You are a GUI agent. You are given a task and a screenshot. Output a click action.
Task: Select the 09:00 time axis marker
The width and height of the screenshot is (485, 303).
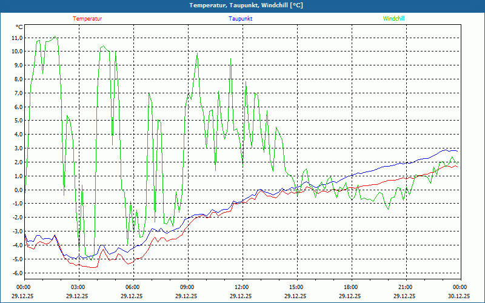pyautogui.click(x=187, y=287)
